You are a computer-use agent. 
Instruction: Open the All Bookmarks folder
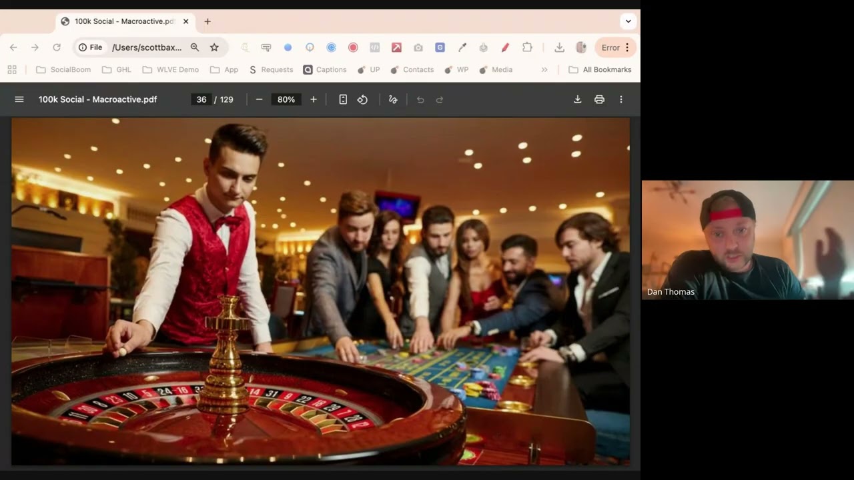[600, 69]
